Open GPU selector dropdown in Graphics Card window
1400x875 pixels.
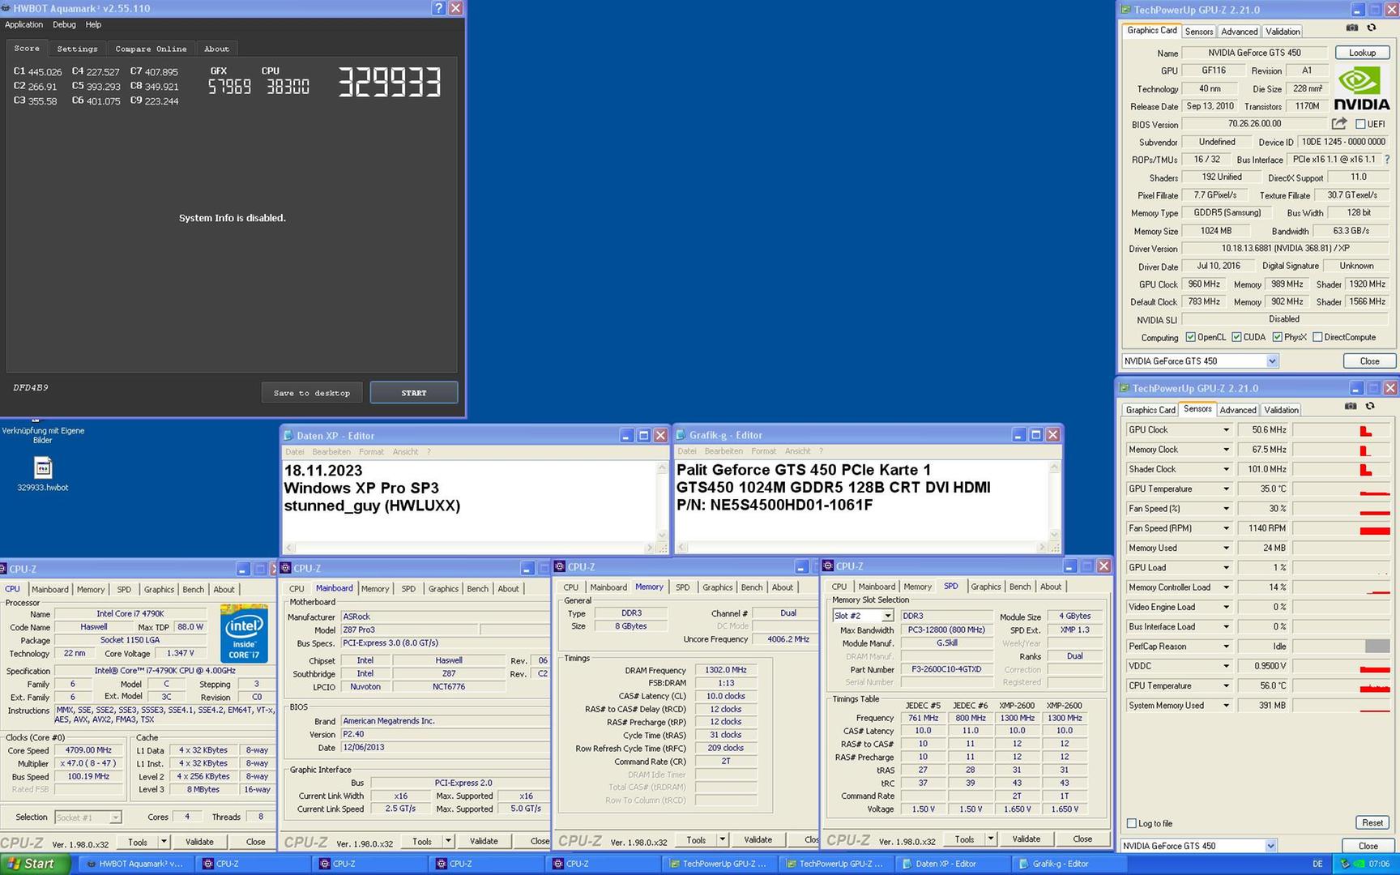(1272, 361)
